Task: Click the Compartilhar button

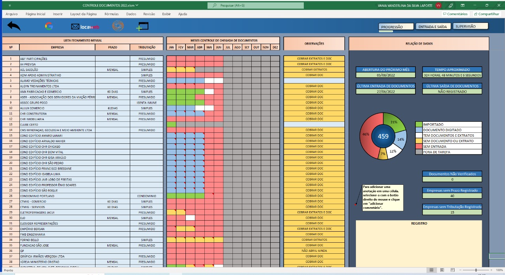Action: tap(487, 14)
